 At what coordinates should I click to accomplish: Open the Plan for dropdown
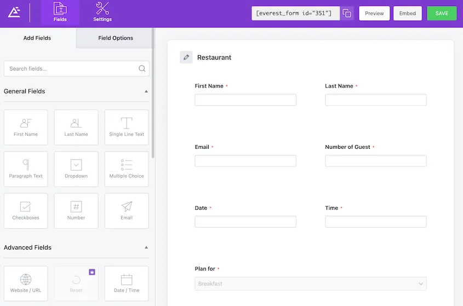point(311,284)
